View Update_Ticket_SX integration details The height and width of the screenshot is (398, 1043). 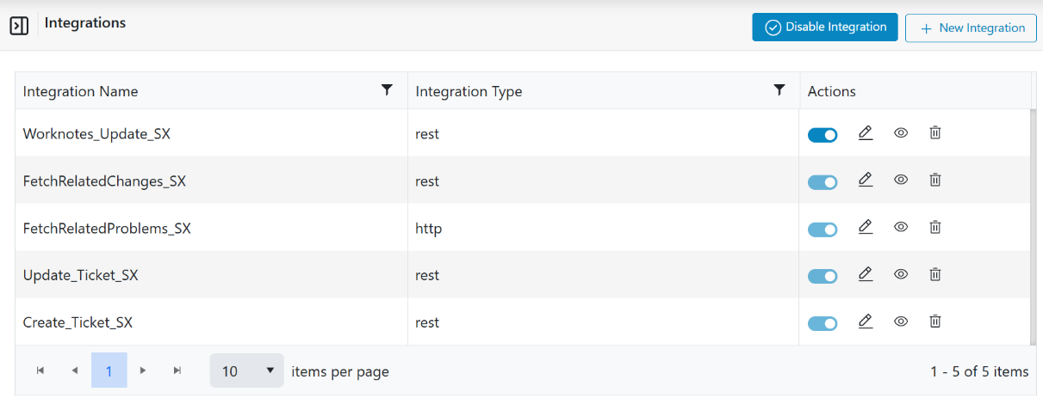click(901, 275)
